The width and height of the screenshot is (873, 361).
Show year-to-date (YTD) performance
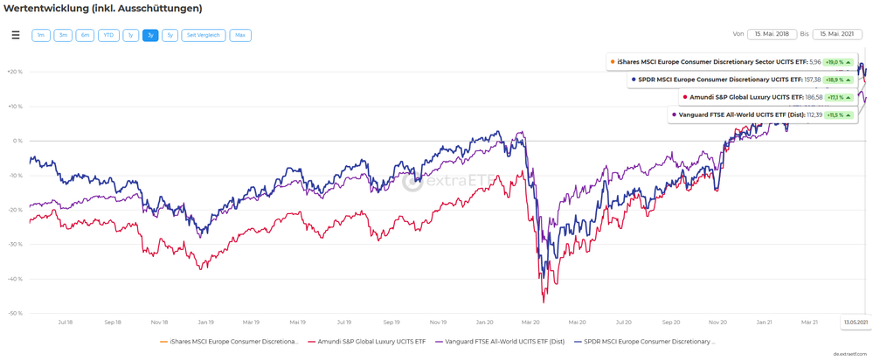[x=108, y=35]
